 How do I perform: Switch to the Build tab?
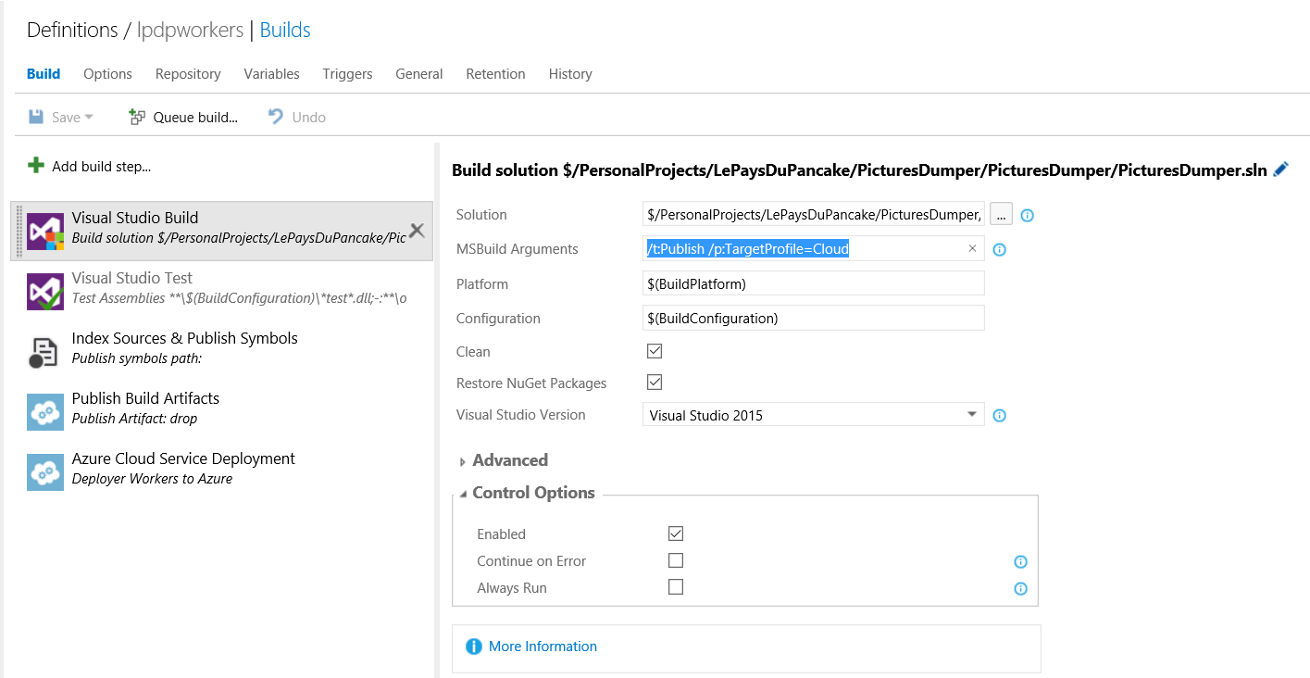tap(44, 74)
